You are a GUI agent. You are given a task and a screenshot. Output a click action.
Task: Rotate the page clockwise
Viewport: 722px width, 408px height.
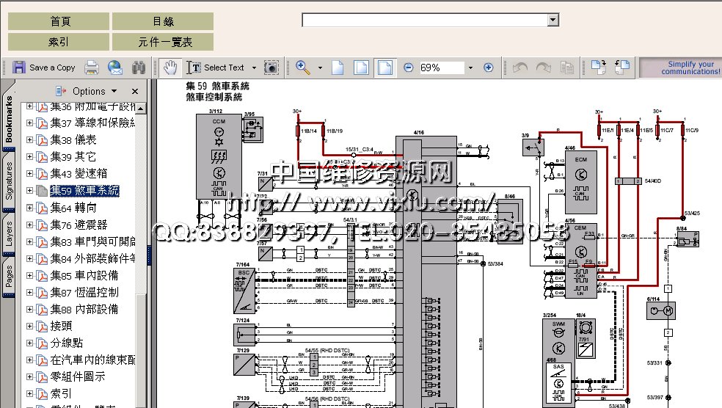(544, 68)
